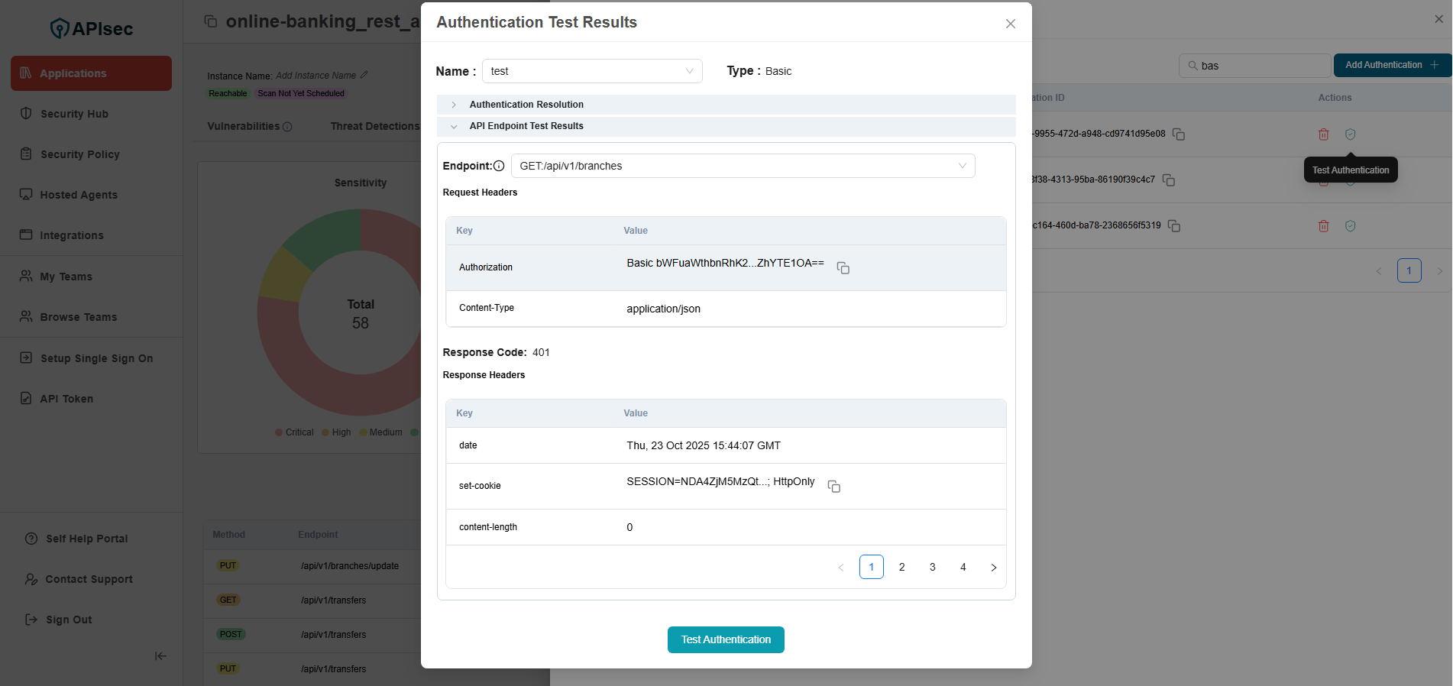
Task: Click the shield test icon in third row
Action: pyautogui.click(x=1350, y=226)
